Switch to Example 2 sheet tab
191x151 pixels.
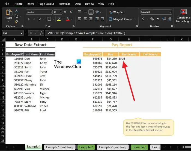pyautogui.click(x=86, y=147)
